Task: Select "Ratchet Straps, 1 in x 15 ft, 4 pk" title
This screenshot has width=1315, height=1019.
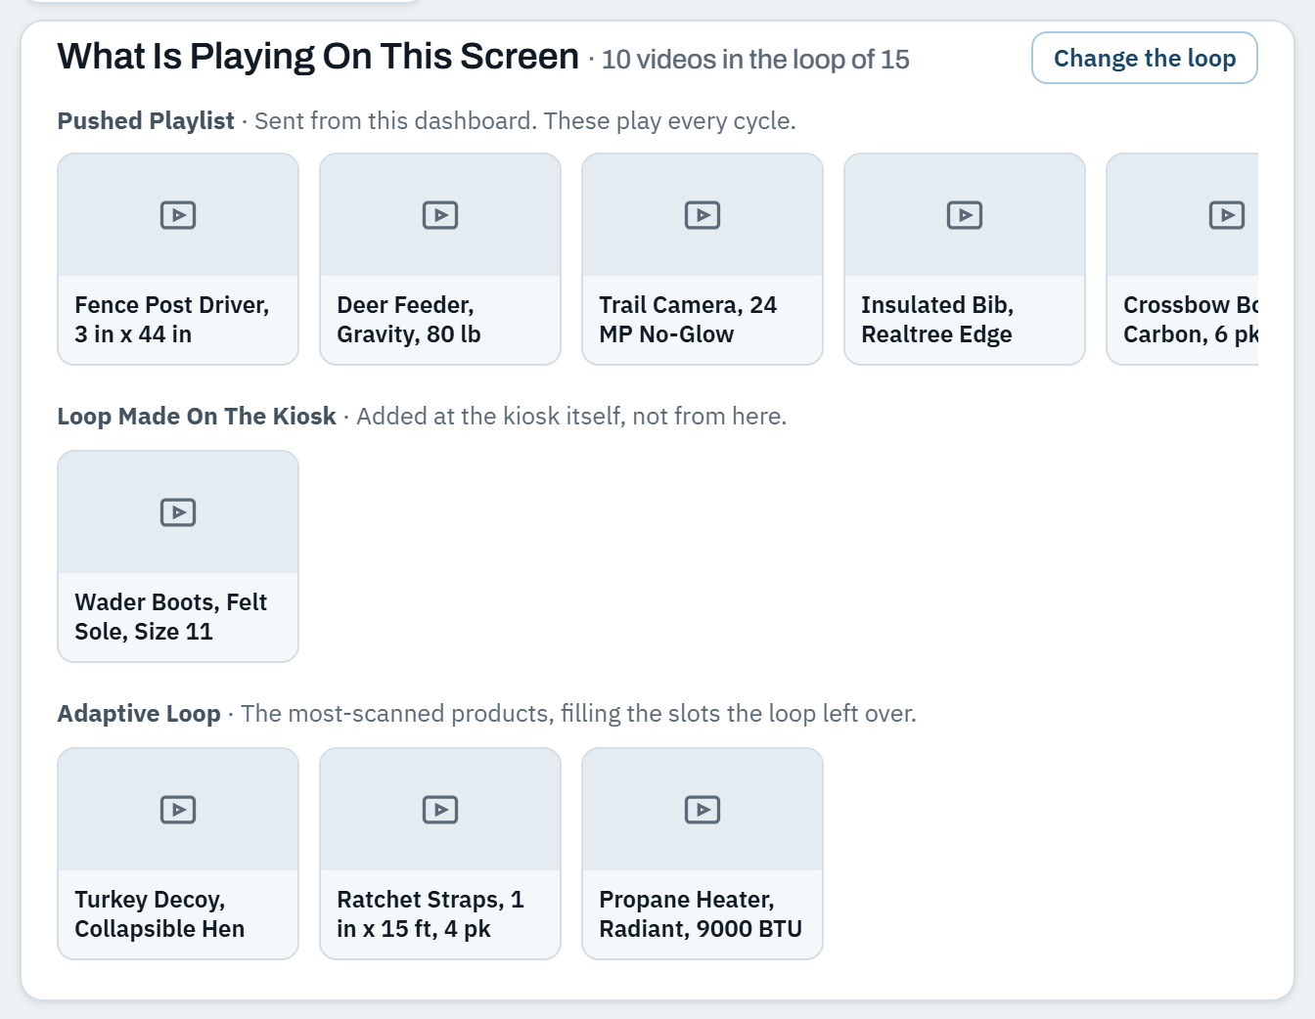Action: pyautogui.click(x=431, y=914)
